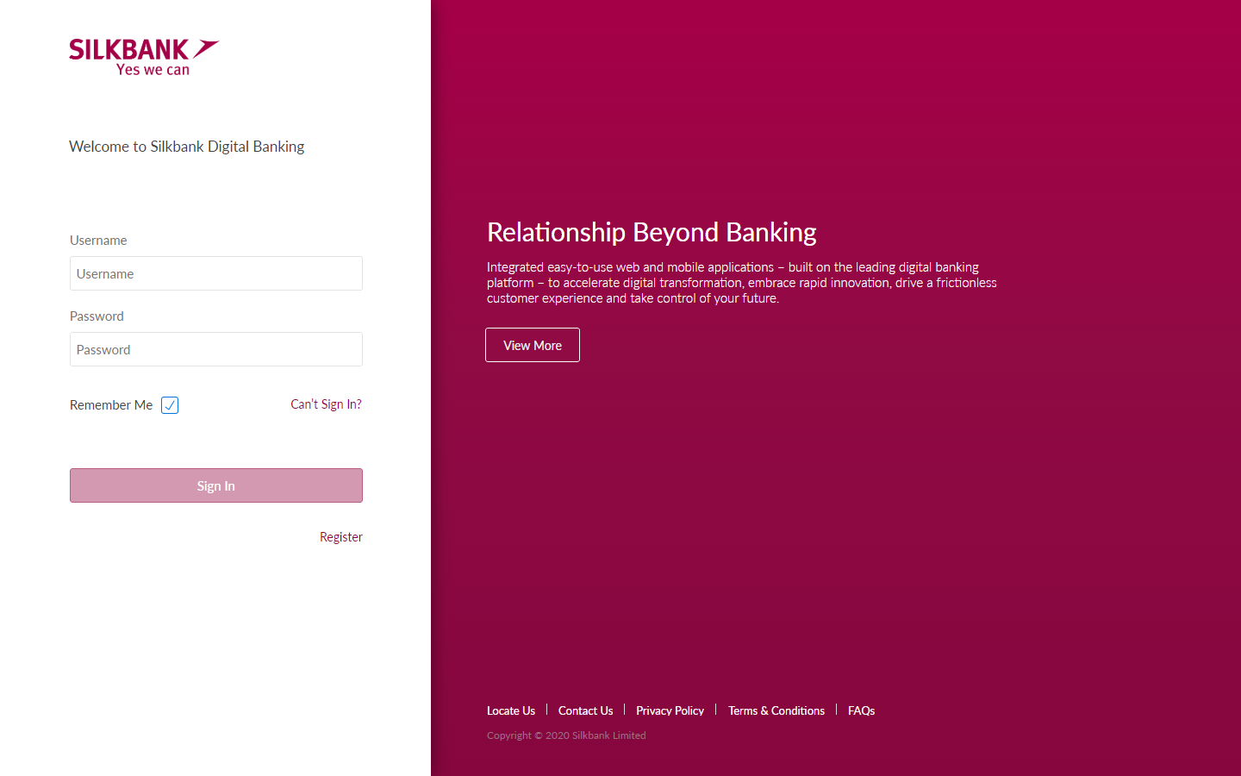View the Privacy Policy page
Viewport: 1241px width, 776px height.
[x=670, y=710]
